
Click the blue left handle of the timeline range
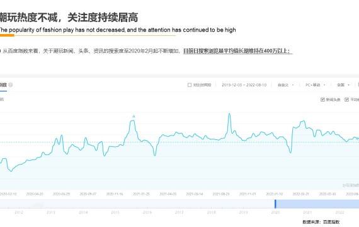(x=275, y=204)
